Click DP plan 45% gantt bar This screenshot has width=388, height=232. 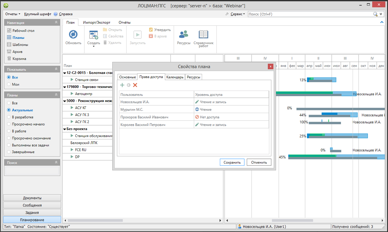336,157
